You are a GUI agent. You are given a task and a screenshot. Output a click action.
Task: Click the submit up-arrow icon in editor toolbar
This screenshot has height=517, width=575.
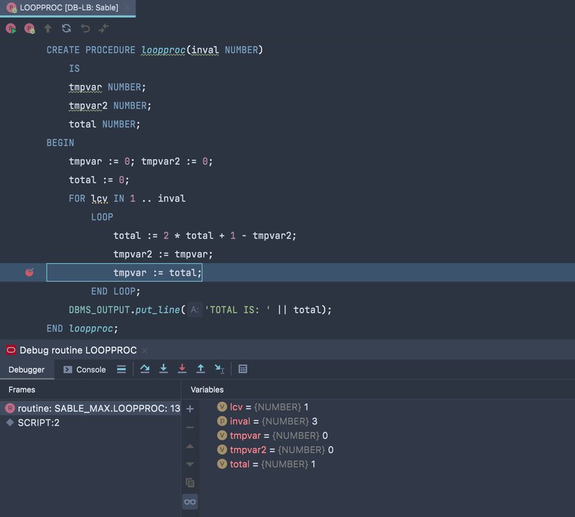point(47,28)
